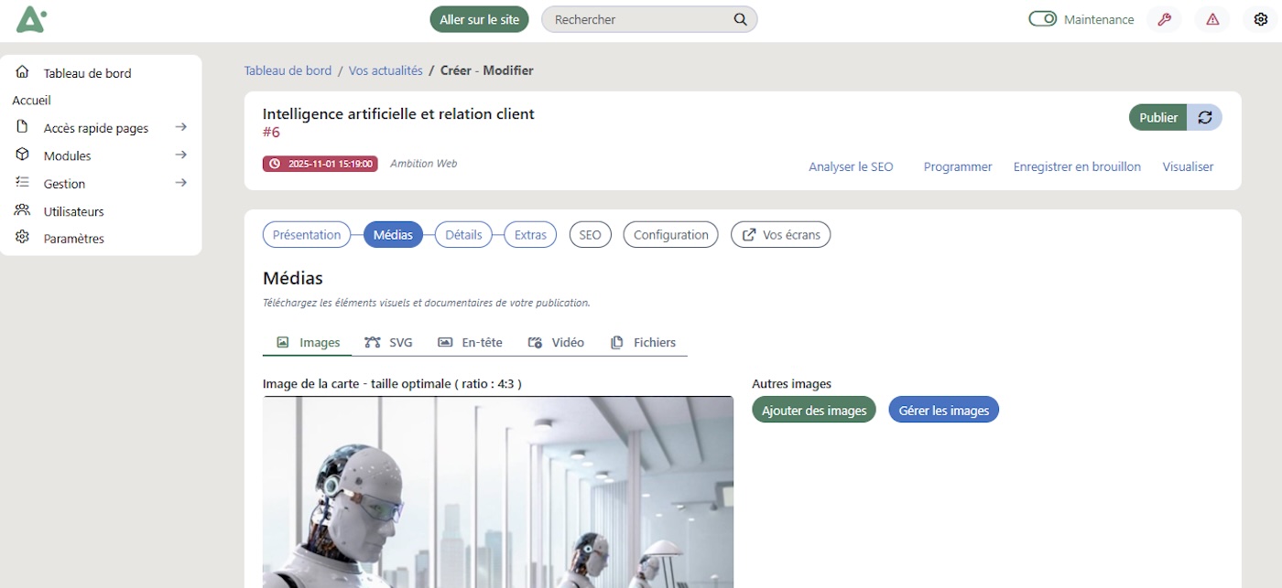Click the Utilisateurs people icon in sidebar

point(23,210)
